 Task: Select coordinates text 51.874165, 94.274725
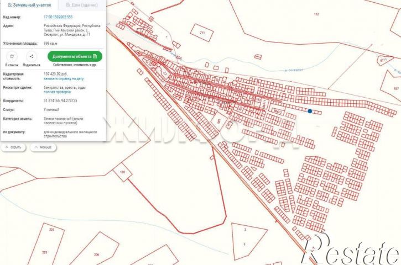pyautogui.click(x=60, y=100)
